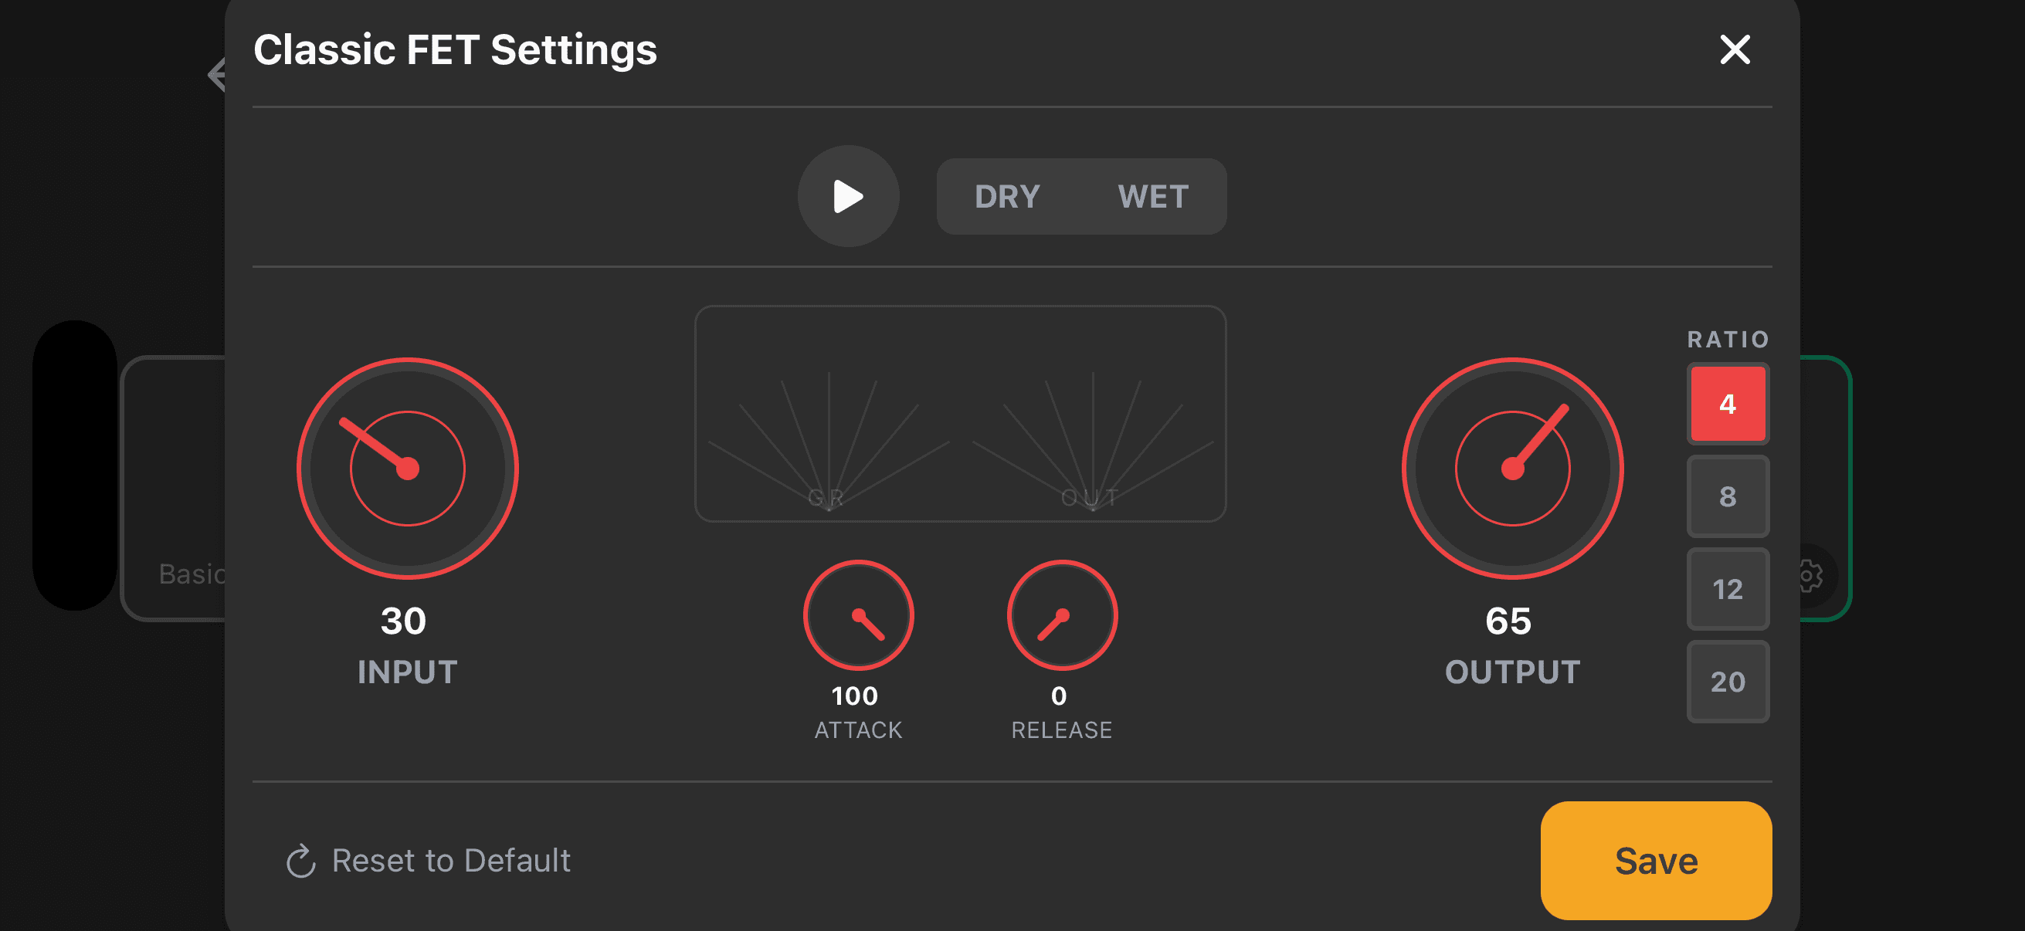Select ratio 8
2025x931 pixels.
[1727, 496]
